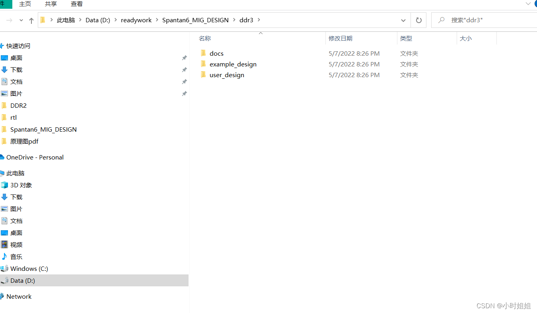Click the 视频 film icon
The image size is (537, 313).
tap(4, 245)
